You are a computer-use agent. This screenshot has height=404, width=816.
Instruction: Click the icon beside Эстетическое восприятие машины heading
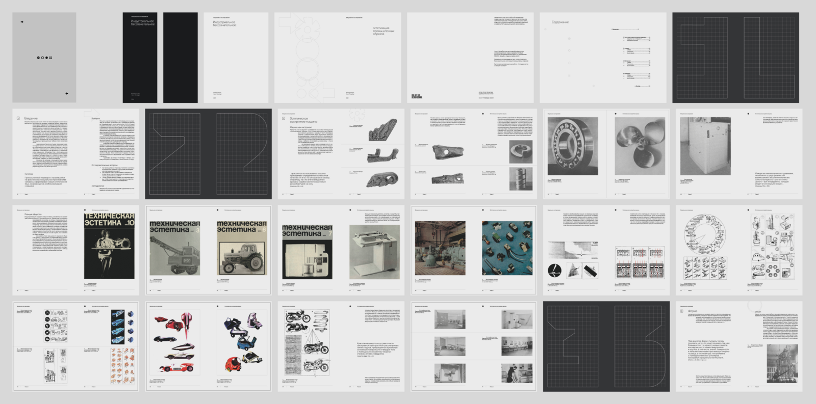pos(284,118)
